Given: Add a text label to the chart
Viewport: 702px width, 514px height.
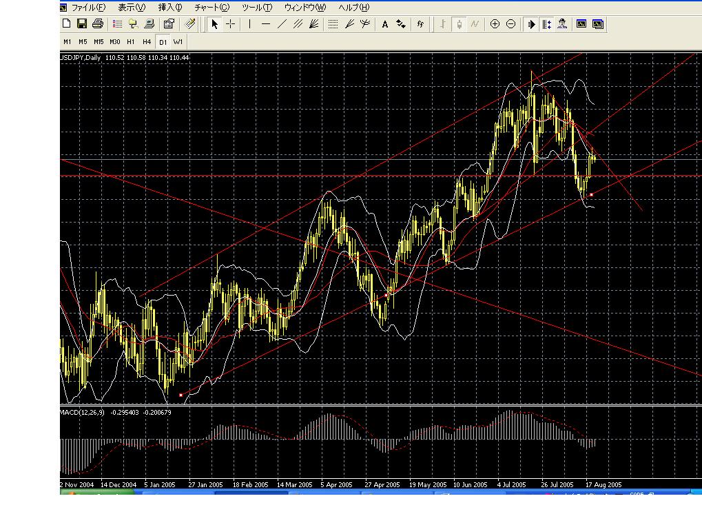Looking at the screenshot, I should tap(384, 24).
